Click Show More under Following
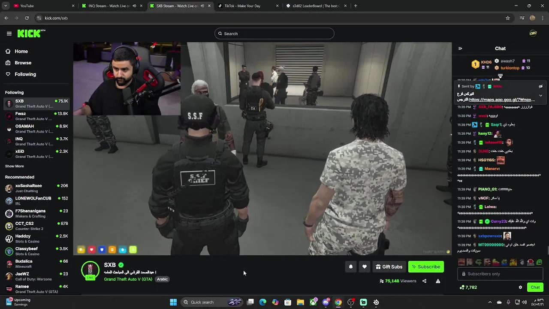 coord(15,166)
